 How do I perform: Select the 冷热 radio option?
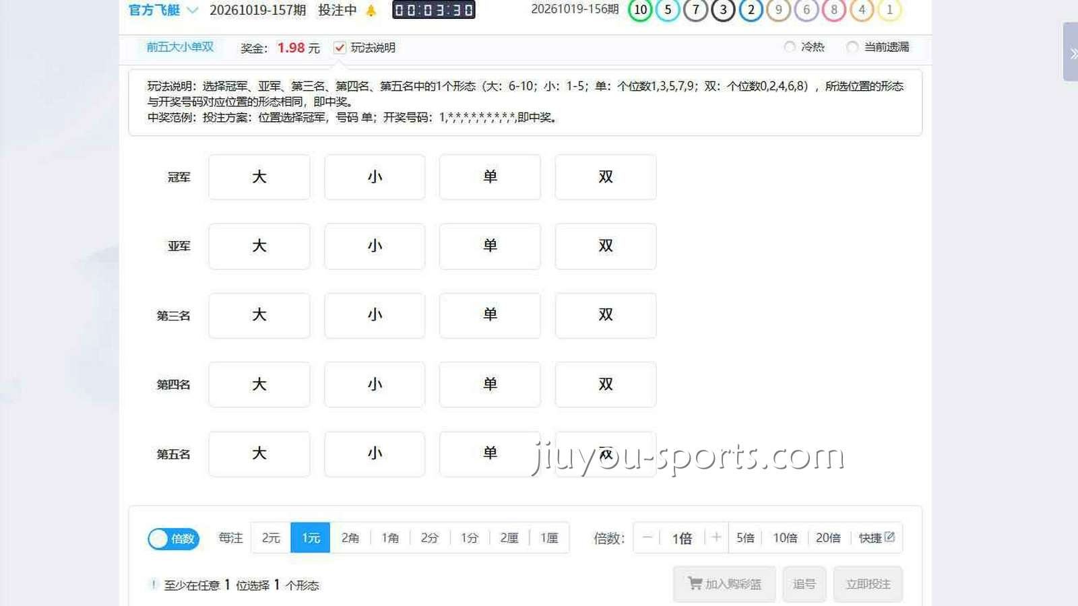(x=790, y=46)
